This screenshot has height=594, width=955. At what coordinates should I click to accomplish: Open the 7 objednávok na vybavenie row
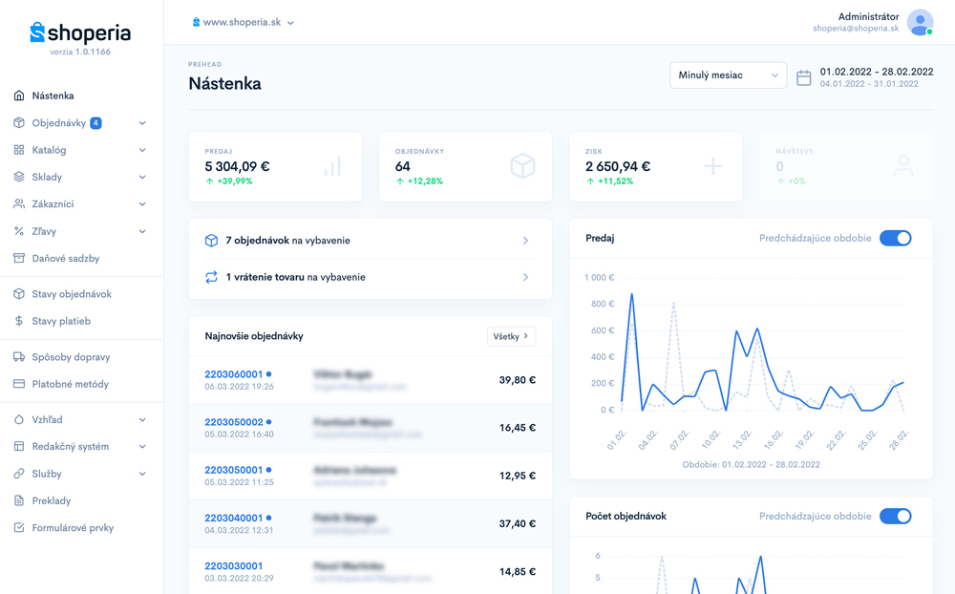(370, 241)
